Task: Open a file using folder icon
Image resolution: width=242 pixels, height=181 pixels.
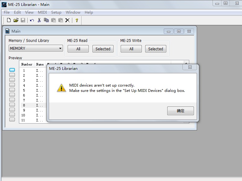Action: pos(16,20)
